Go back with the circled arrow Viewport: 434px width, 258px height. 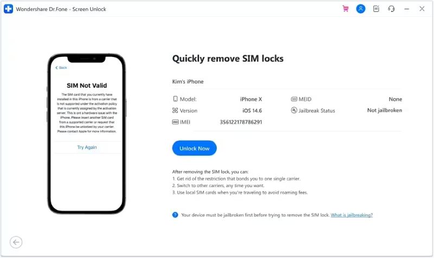pos(16,242)
